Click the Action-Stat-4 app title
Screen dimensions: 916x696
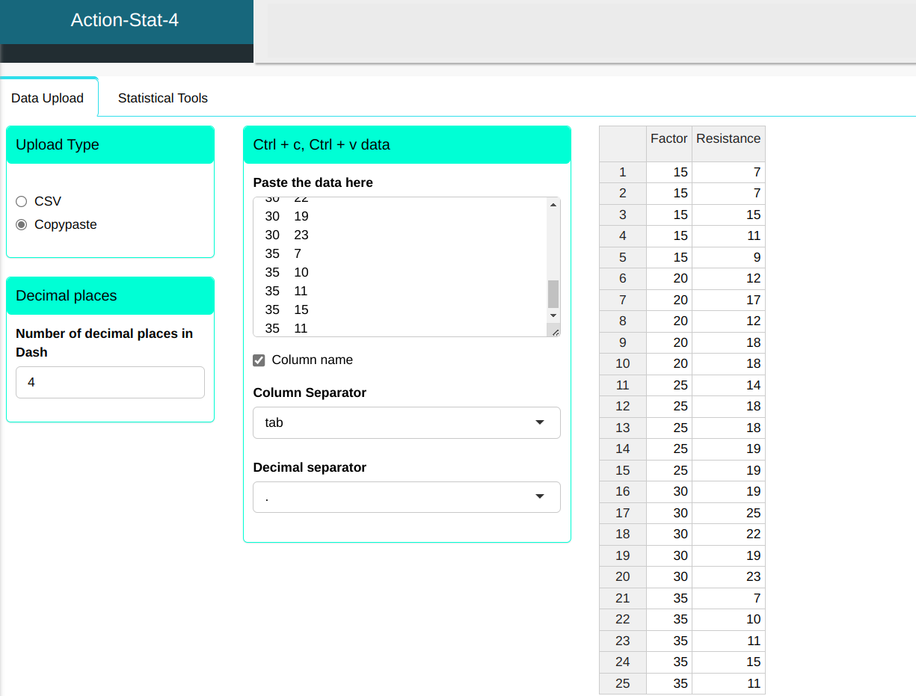[x=125, y=20]
